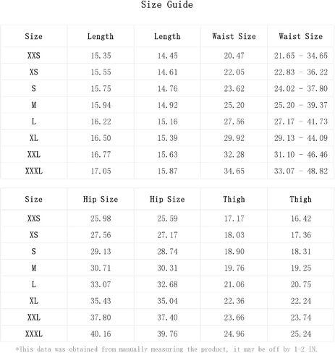Click hip value 25.98 for XXS
Screen dimensions: 335x353
[101, 218]
